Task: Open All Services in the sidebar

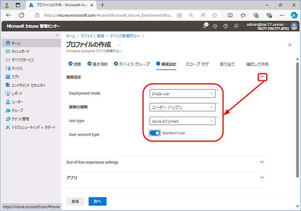Action: 19,60
